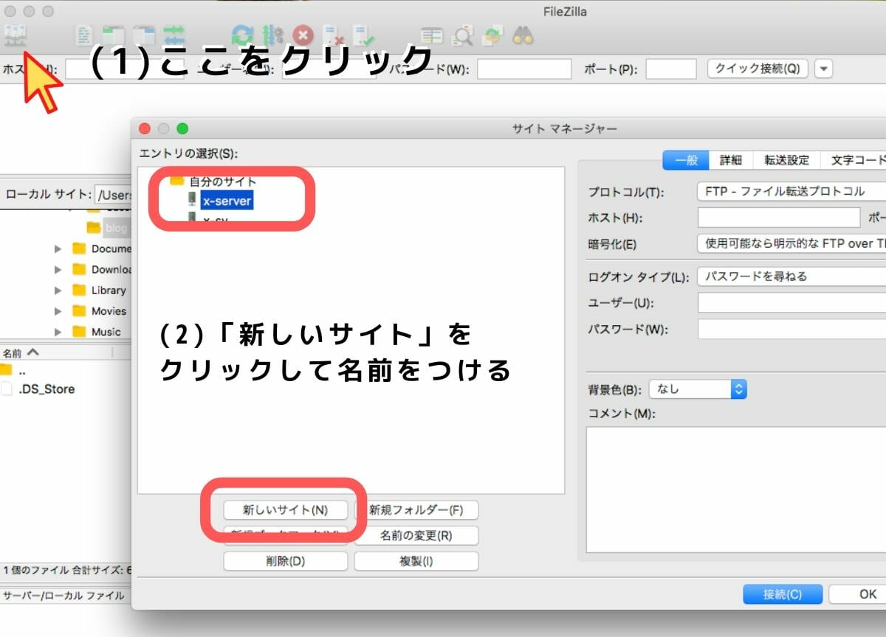
Task: Expand the Library folder triangle
Action: [58, 290]
